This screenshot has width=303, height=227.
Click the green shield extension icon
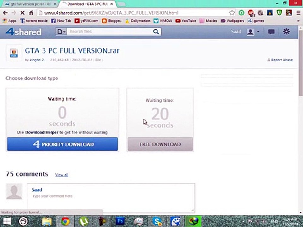click(x=279, y=13)
